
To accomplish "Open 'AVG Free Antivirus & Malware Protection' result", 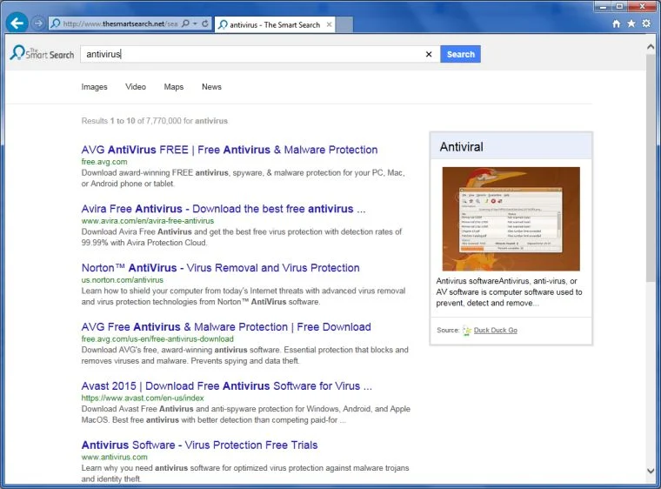I will coord(226,327).
